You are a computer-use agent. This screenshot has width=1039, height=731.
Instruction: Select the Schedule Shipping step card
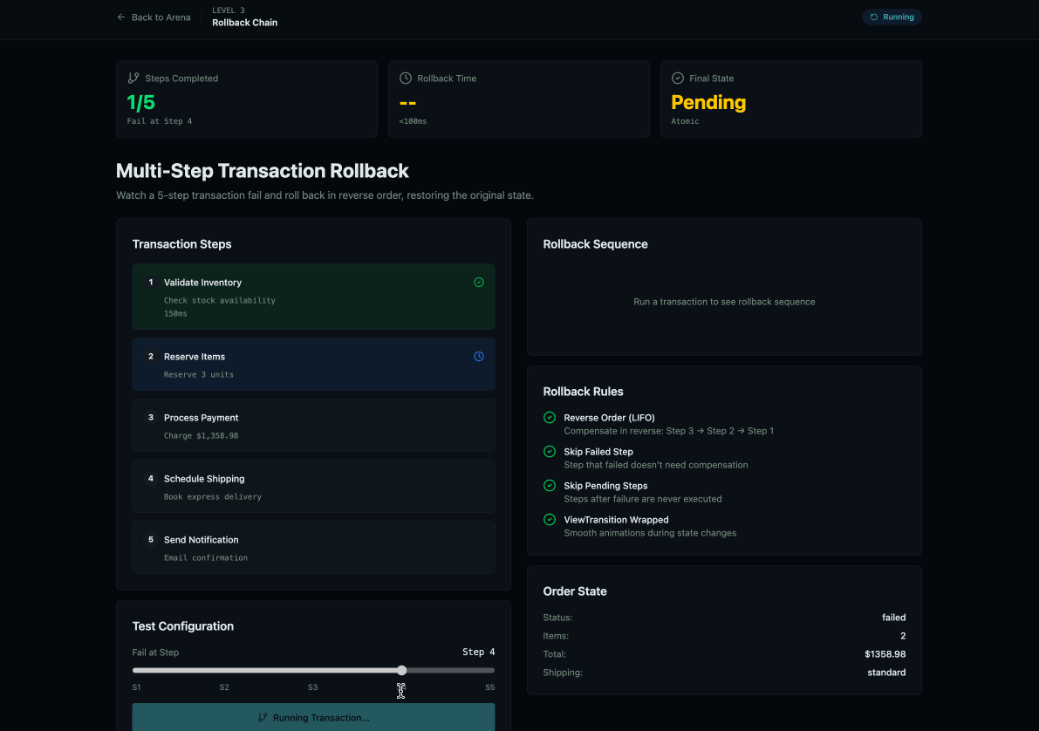(313, 487)
